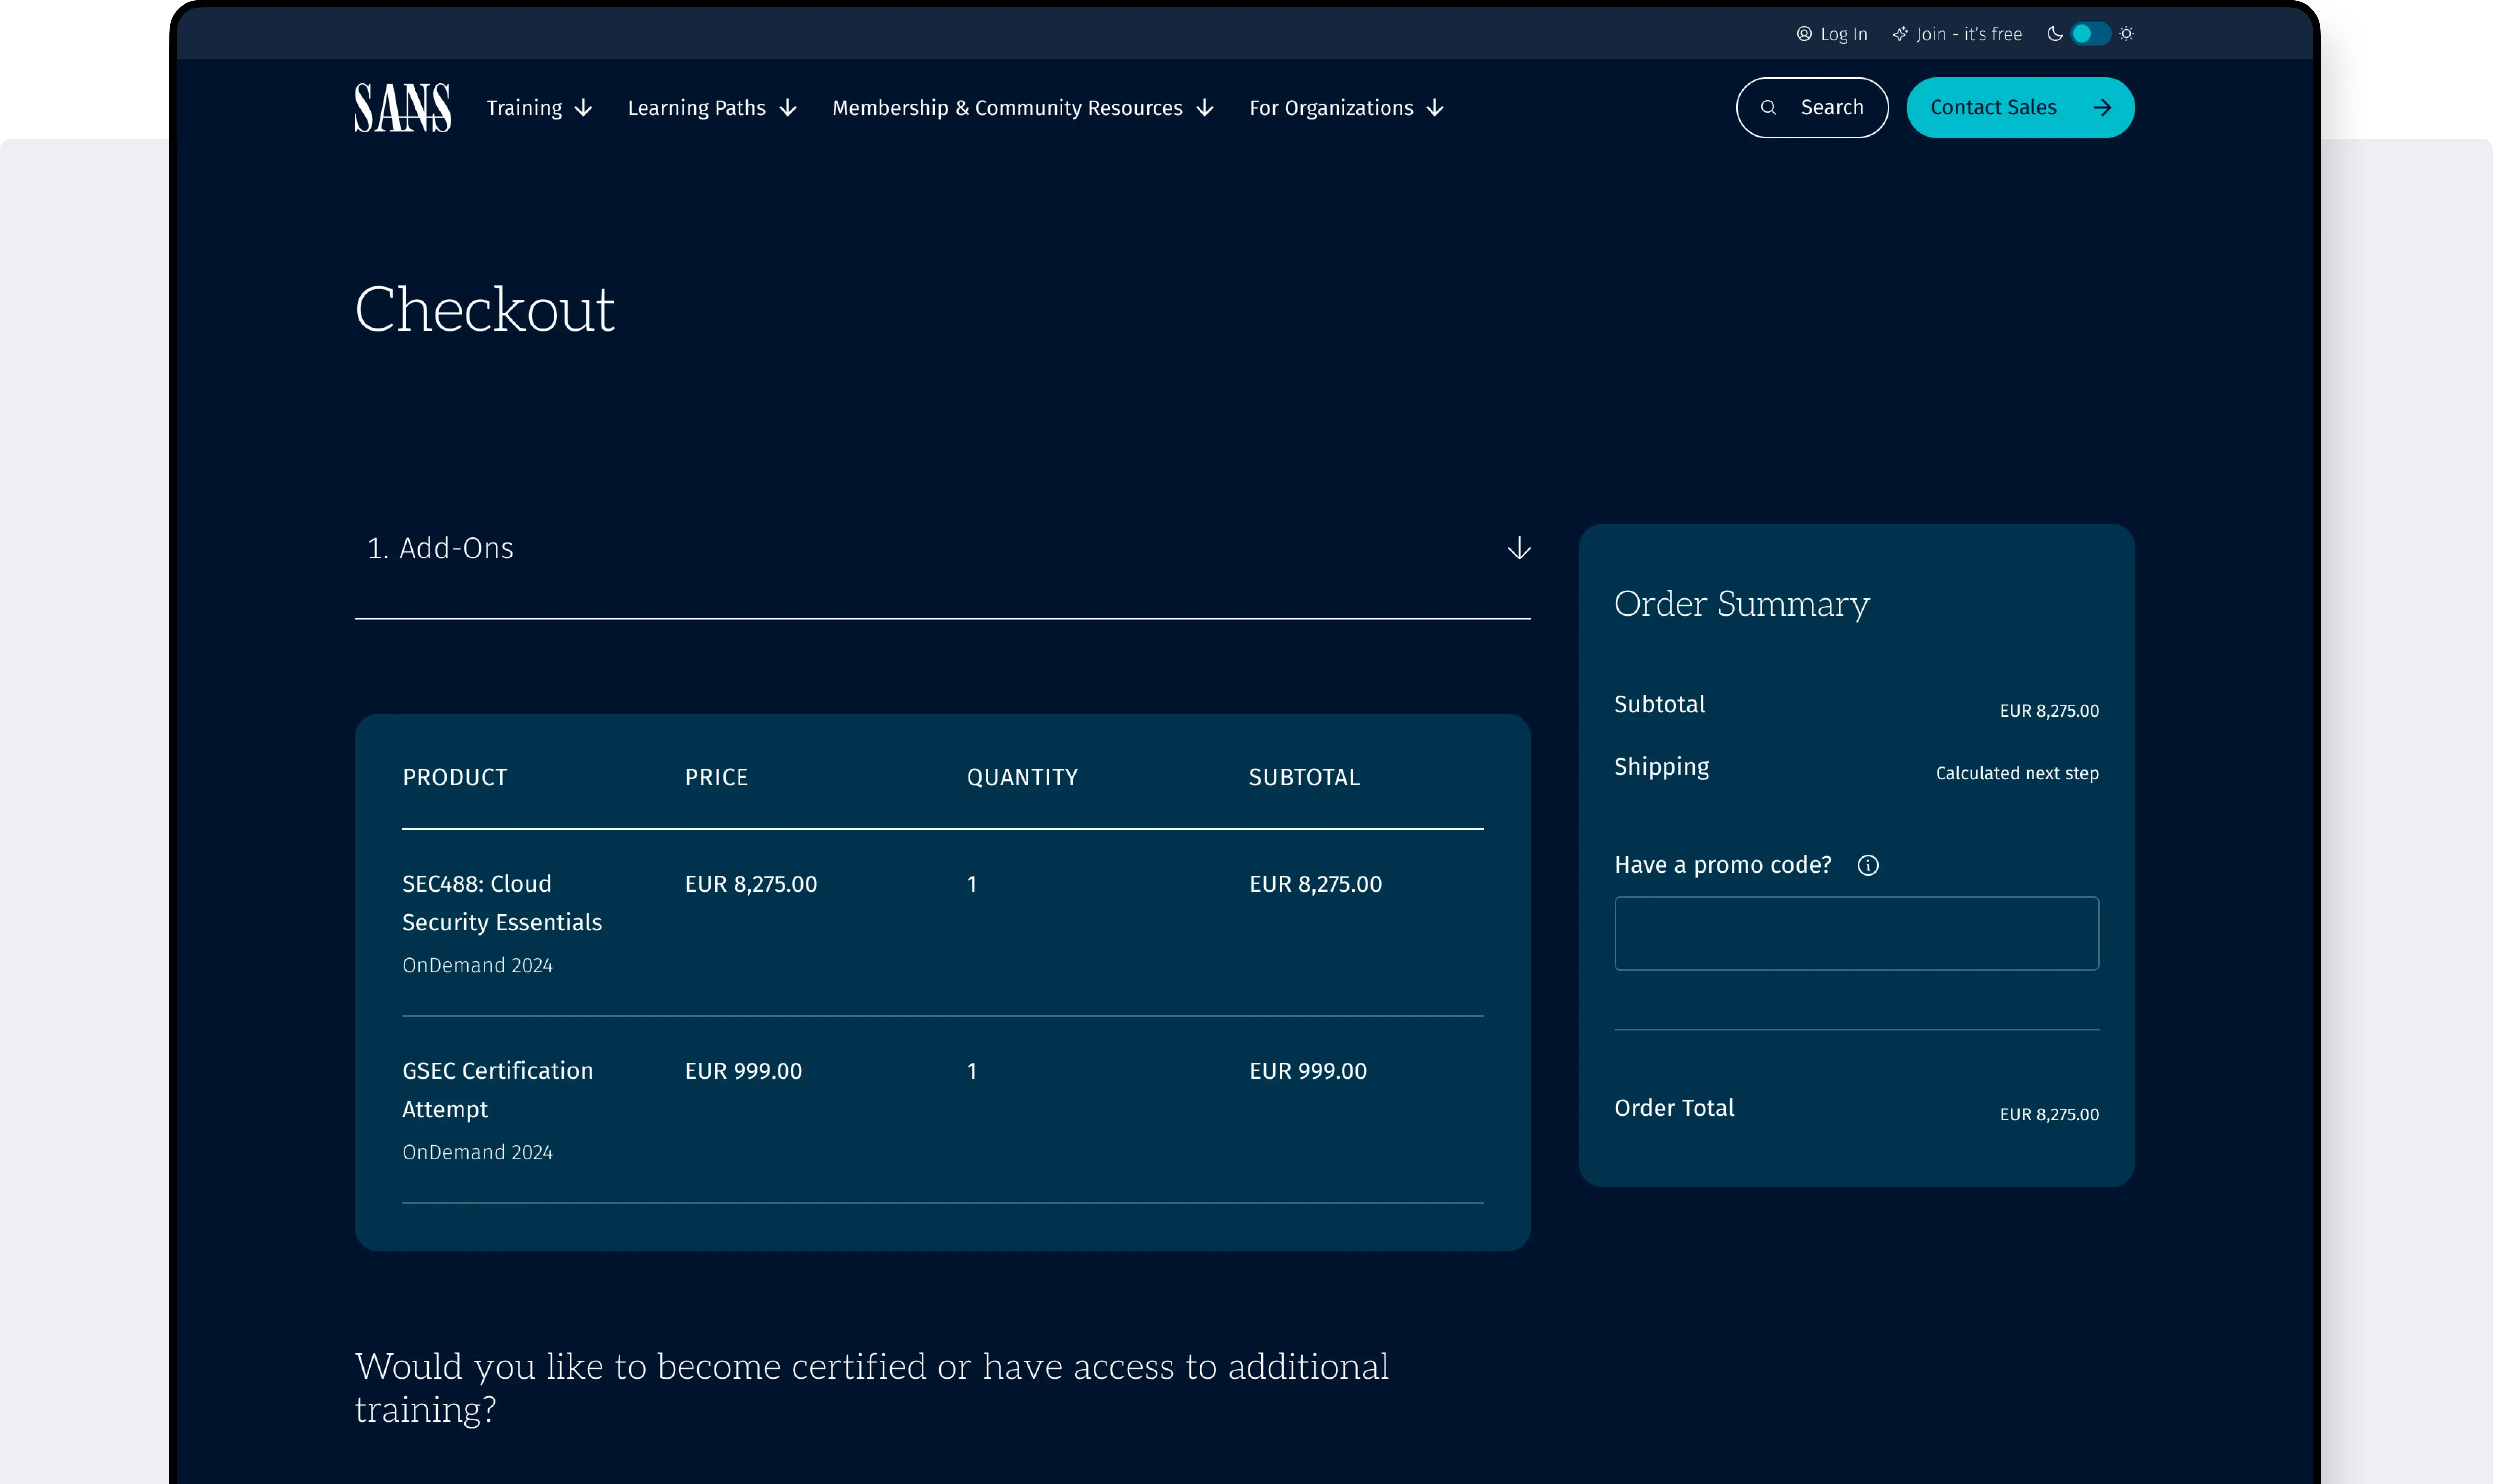
Task: Click Join - it's free link
Action: pos(1957,34)
